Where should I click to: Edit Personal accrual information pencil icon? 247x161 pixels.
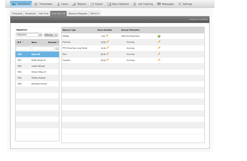(159, 42)
